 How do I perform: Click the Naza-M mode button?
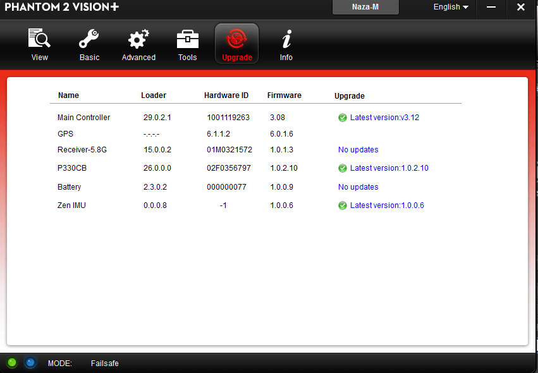365,7
